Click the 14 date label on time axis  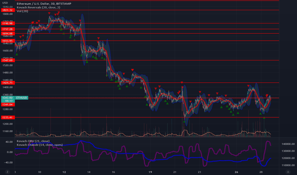tap(89, 172)
